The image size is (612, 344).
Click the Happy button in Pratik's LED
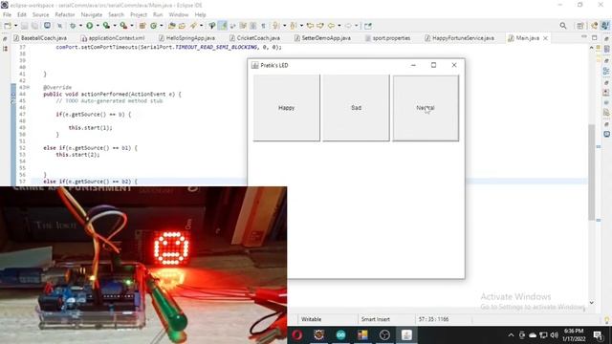(x=287, y=108)
